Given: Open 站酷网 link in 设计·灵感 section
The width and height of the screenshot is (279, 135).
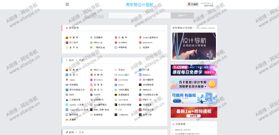Looking at the screenshot, I should pyautogui.click(x=74, y=70).
